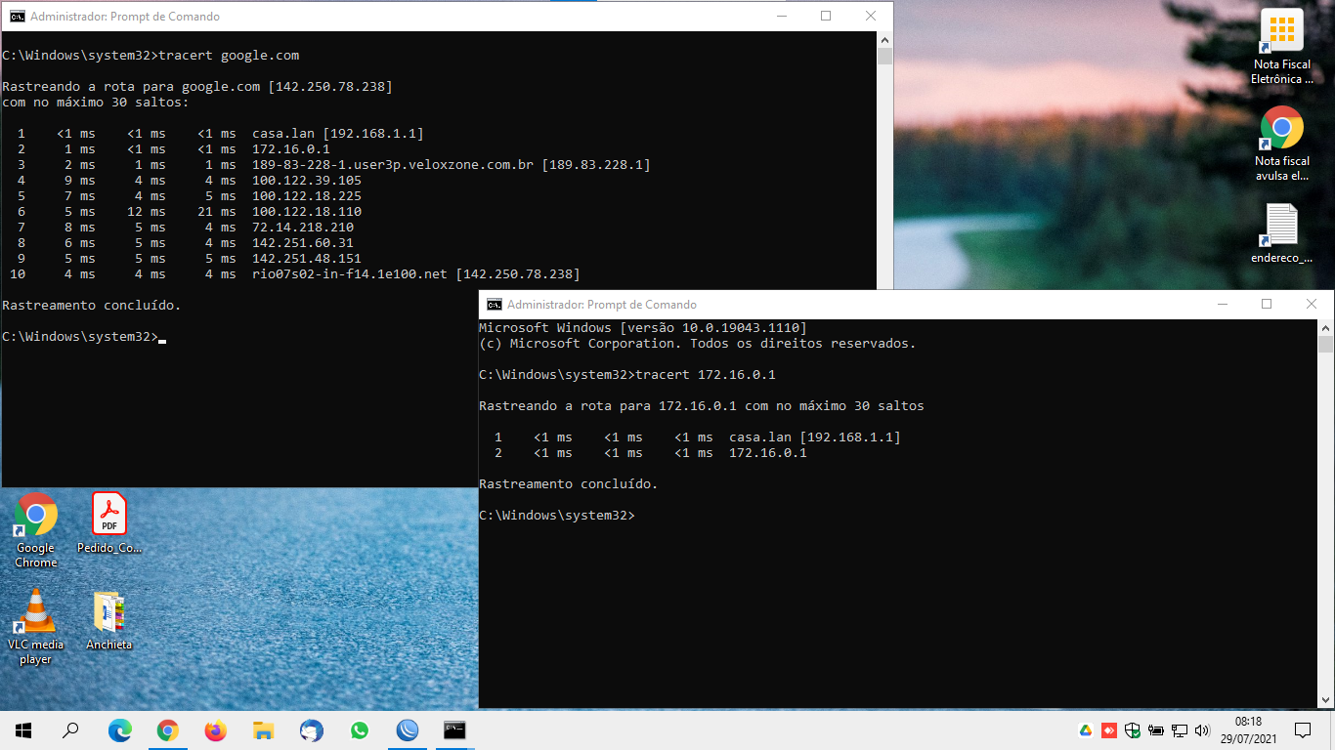
Task: Open system menu icon of tracert 172.16.0.1 window
Action: pos(495,305)
